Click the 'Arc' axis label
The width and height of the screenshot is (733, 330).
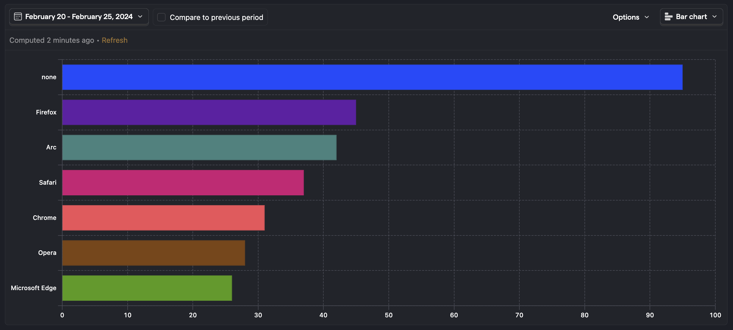click(x=51, y=147)
